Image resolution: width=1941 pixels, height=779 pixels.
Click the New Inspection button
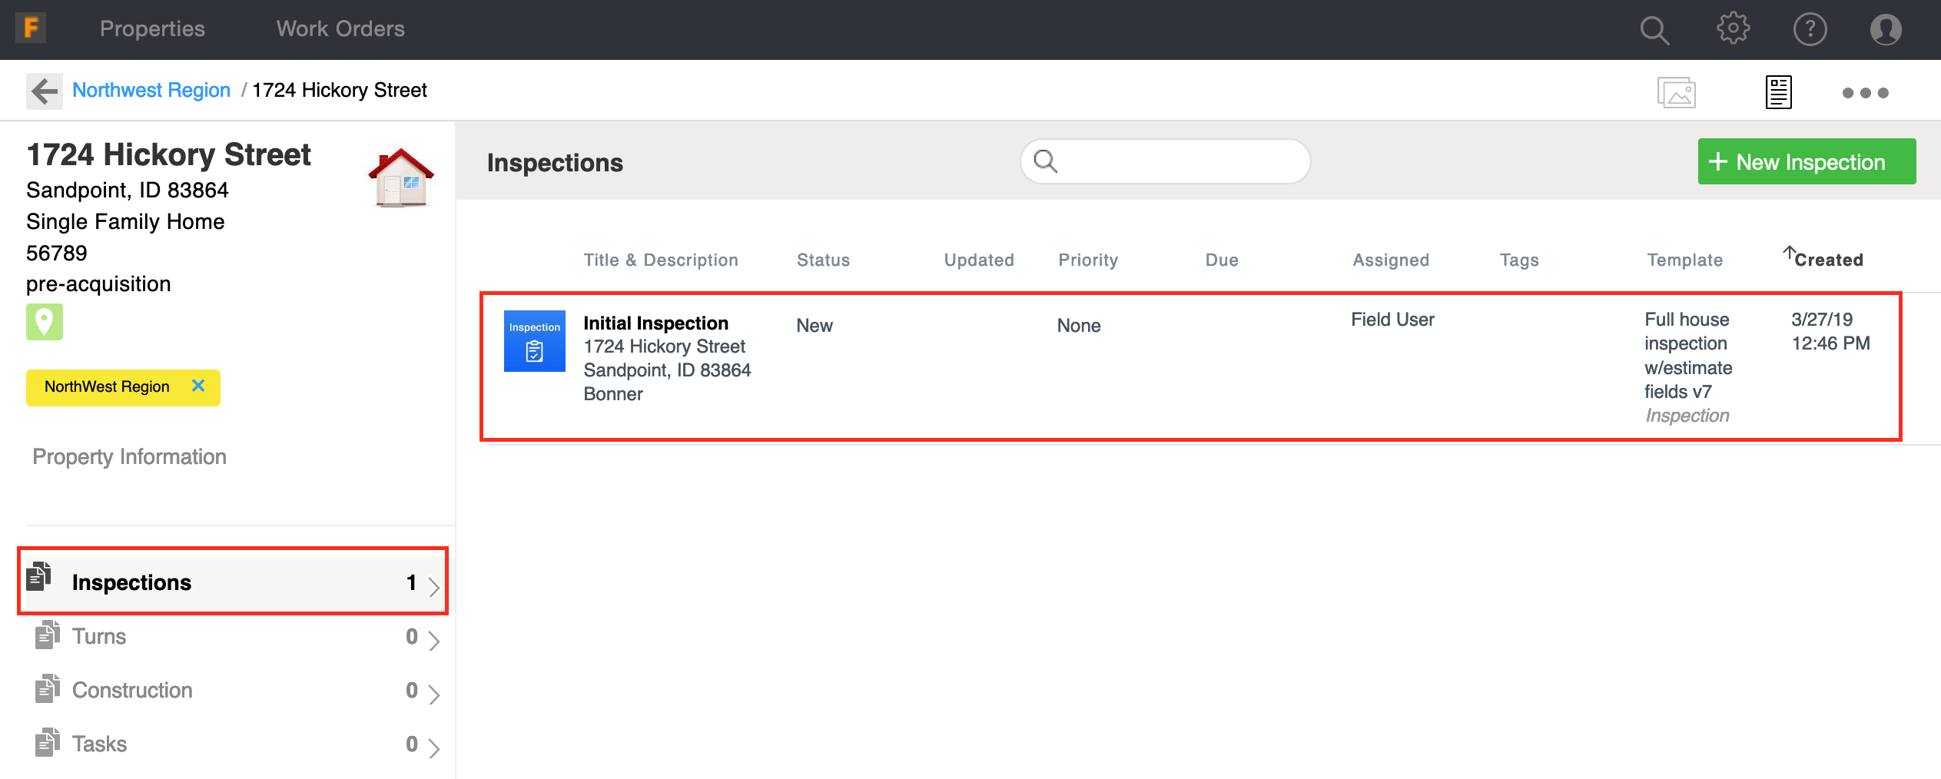point(1806,162)
